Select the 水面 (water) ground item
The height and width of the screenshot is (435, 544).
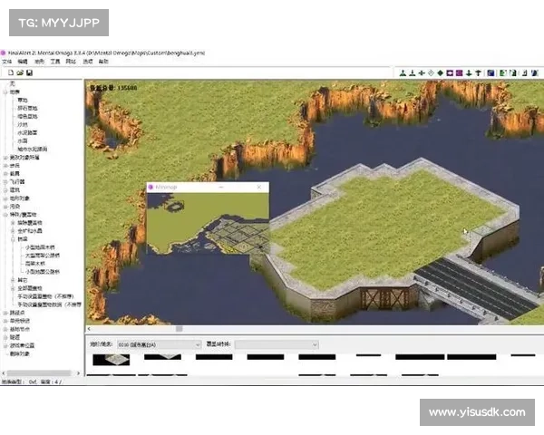point(23,140)
